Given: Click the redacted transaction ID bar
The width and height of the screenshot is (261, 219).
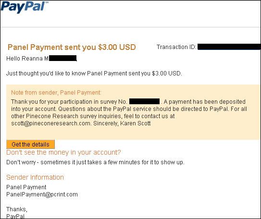Looking at the screenshot, I should click(x=229, y=47).
